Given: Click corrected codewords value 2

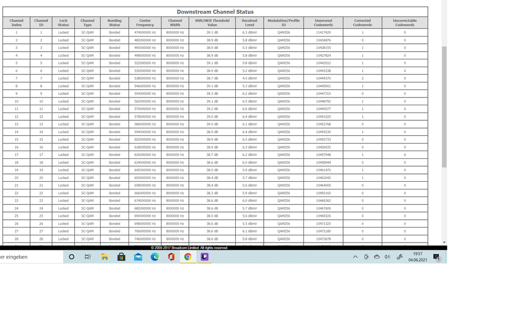Looking at the screenshot, I should pos(363,78).
